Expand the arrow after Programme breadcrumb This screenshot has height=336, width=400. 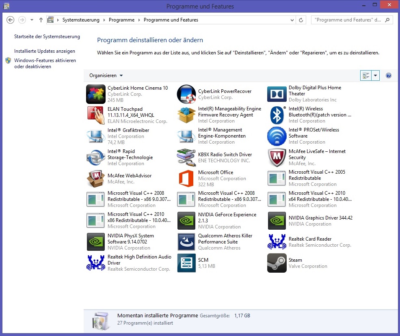[x=139, y=20]
